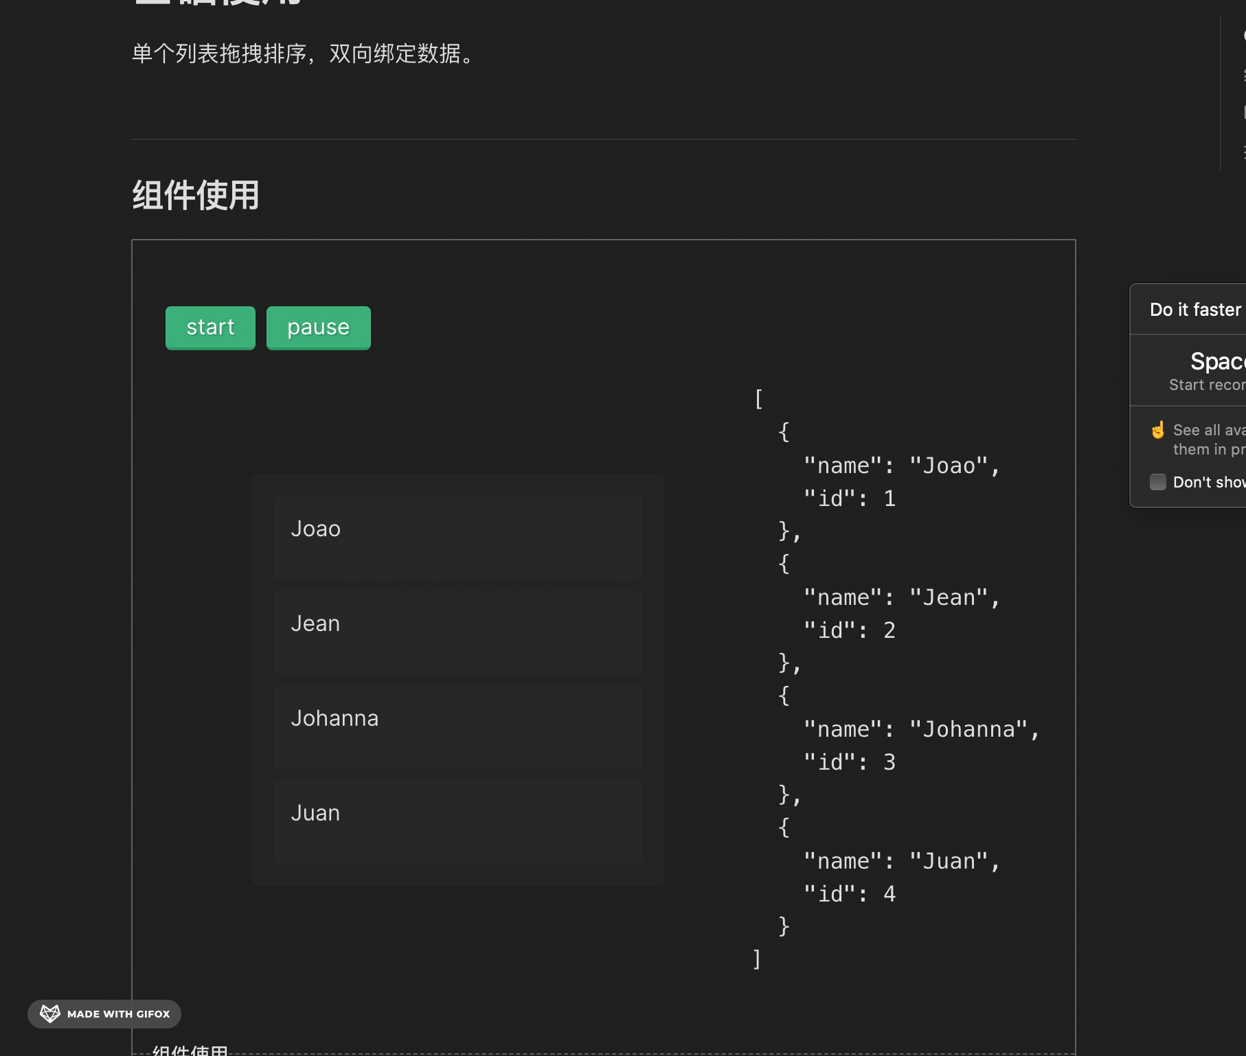Image resolution: width=1246 pixels, height=1056 pixels.
Task: Click the "See all available" tip text
Action: (x=1208, y=429)
